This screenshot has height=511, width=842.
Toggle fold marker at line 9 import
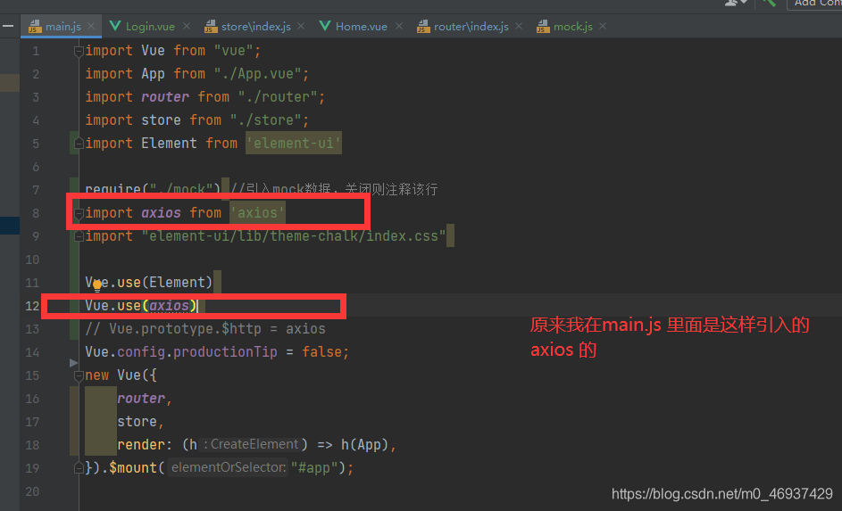pos(79,236)
